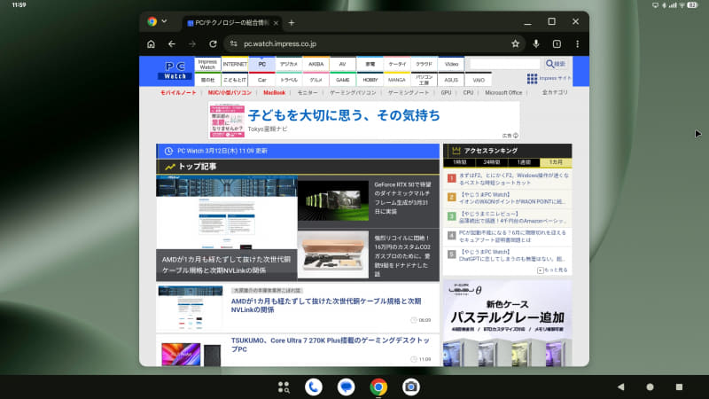709x399 pixels.
Task: Click the 子どもを大切に思う banner ad
Action: pyautogui.click(x=363, y=121)
